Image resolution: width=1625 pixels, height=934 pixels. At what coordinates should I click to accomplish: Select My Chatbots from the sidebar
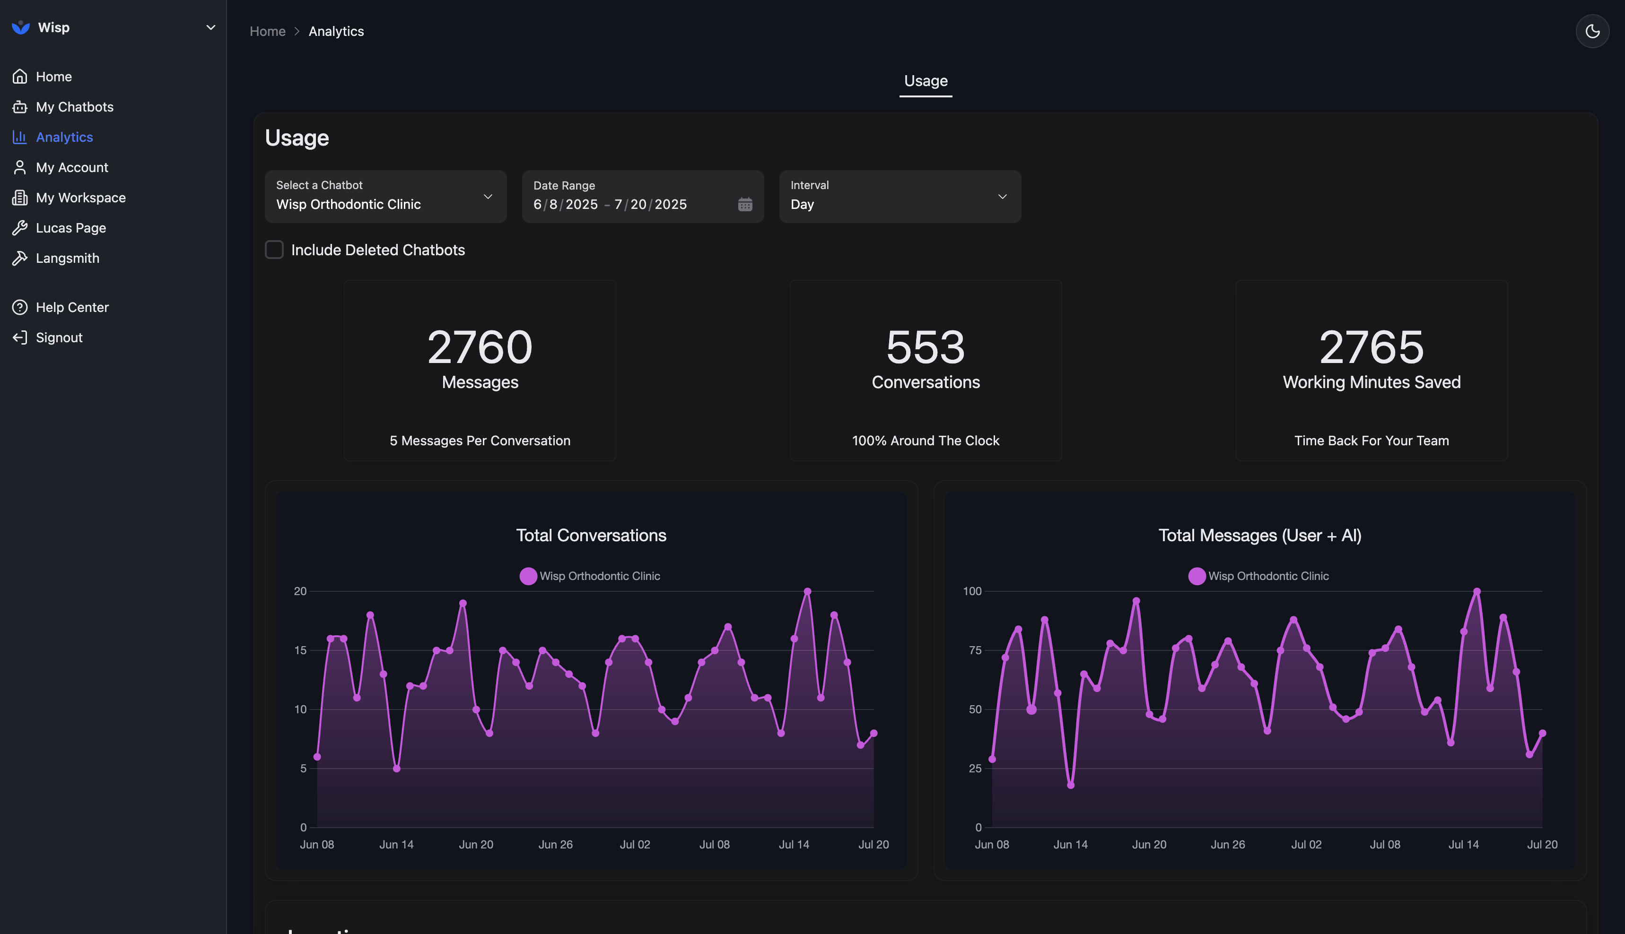[x=75, y=106]
